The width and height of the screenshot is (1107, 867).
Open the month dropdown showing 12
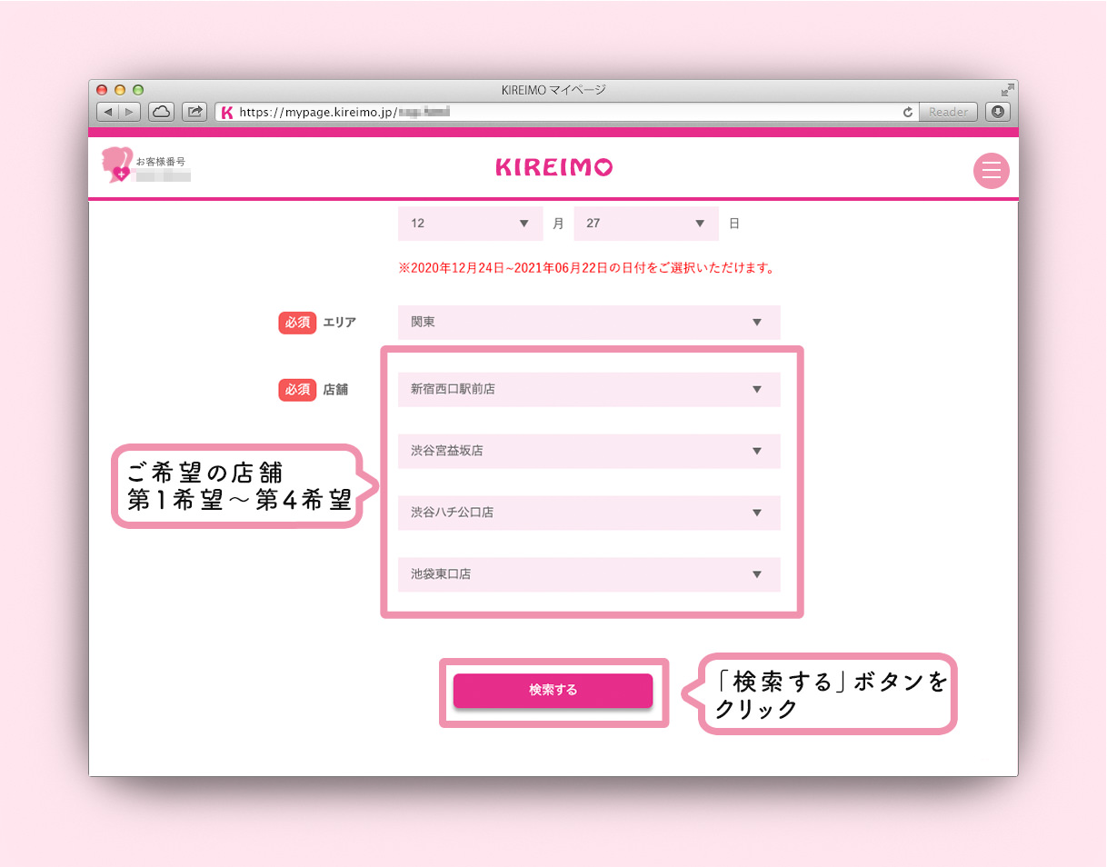pyautogui.click(x=471, y=223)
